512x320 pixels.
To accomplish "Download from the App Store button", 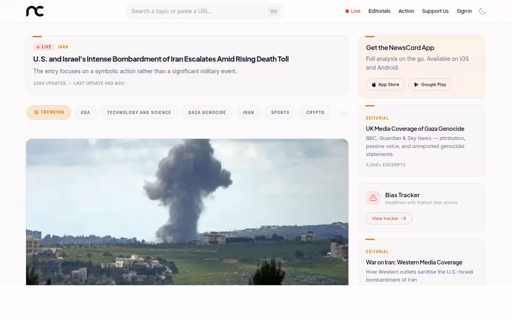I will click(x=385, y=84).
